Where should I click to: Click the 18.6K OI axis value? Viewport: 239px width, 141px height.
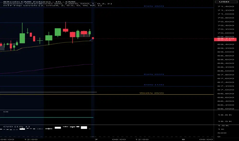click(x=225, y=115)
